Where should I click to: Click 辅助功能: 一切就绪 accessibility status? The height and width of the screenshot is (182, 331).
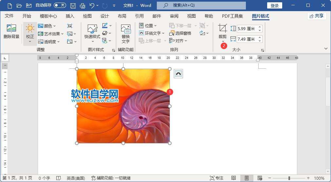[111, 178]
